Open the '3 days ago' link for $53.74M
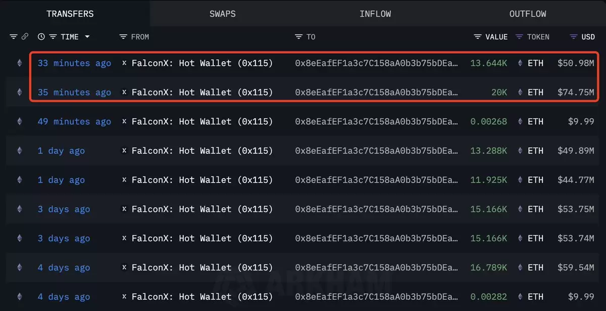The width and height of the screenshot is (606, 311). point(64,239)
